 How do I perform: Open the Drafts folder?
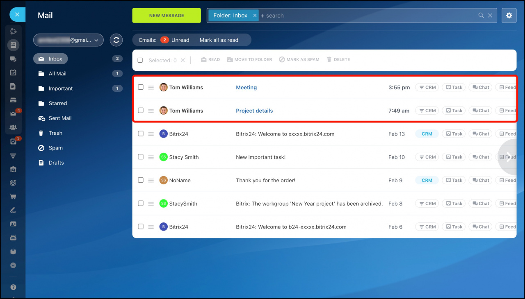pyautogui.click(x=56, y=163)
